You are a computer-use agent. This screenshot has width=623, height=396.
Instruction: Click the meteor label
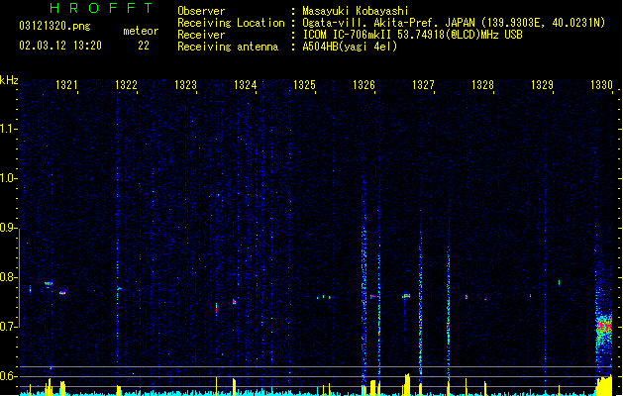tap(141, 31)
